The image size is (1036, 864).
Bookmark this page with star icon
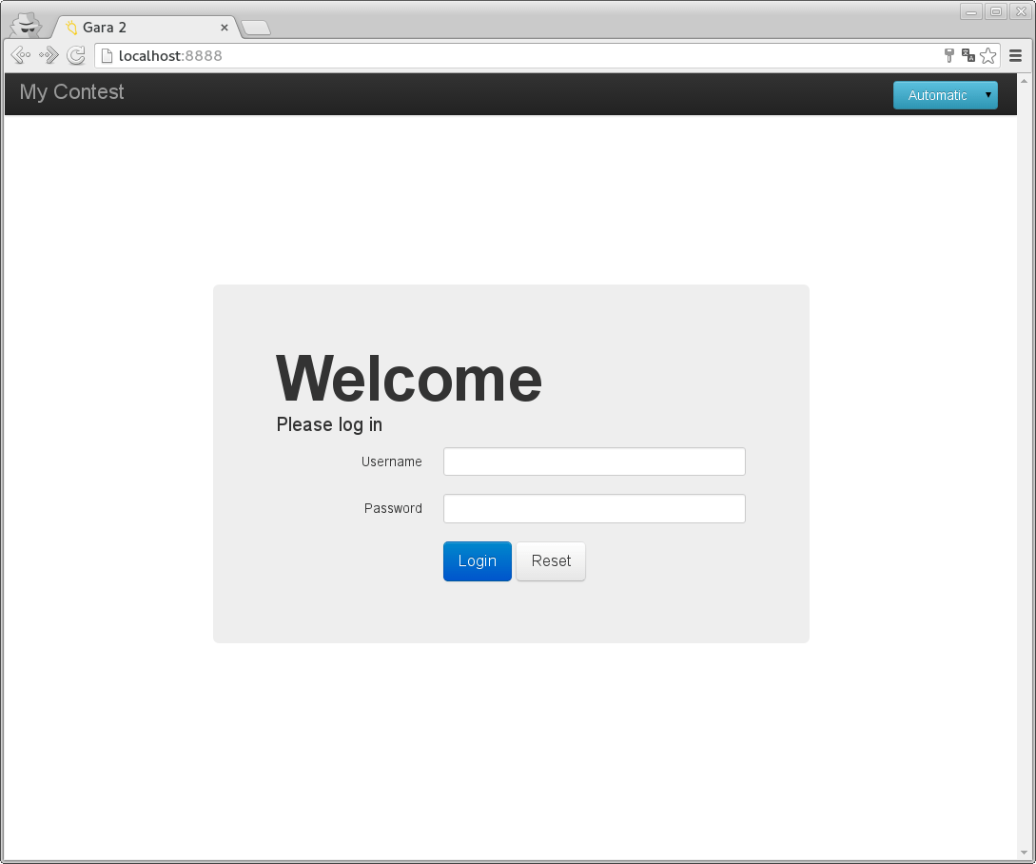pyautogui.click(x=987, y=55)
